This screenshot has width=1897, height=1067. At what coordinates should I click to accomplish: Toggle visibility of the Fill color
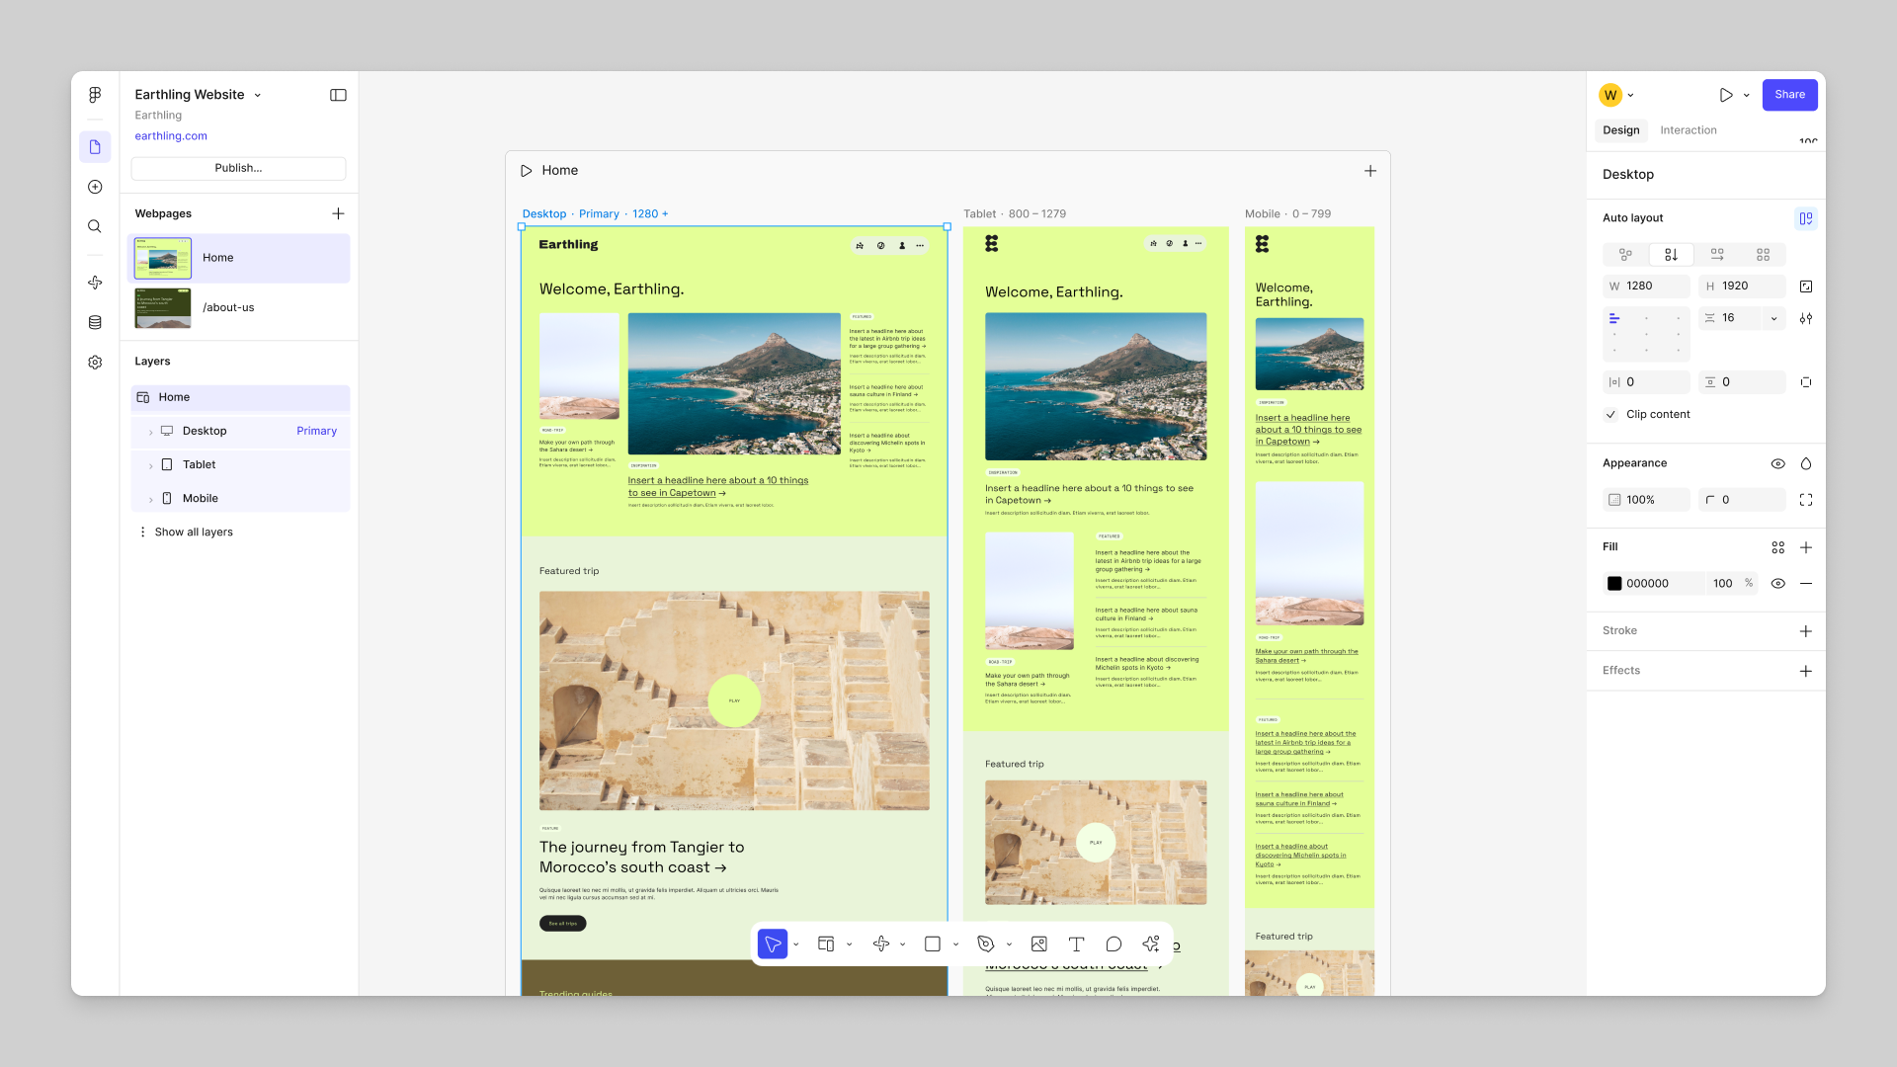[x=1777, y=583]
